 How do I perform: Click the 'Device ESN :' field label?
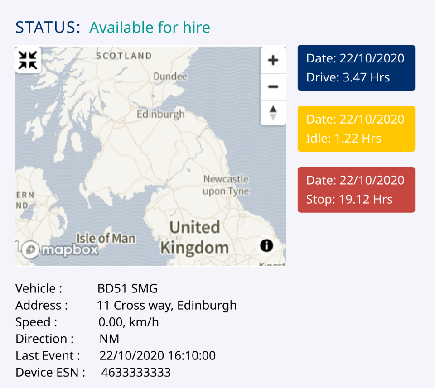[50, 372]
